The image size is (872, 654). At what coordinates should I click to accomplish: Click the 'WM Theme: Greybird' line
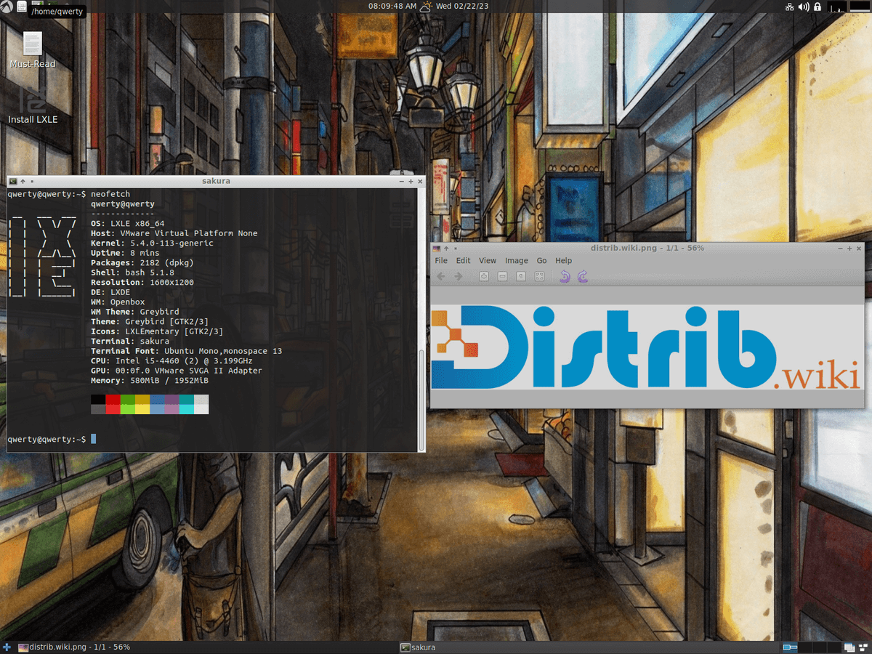coord(135,312)
